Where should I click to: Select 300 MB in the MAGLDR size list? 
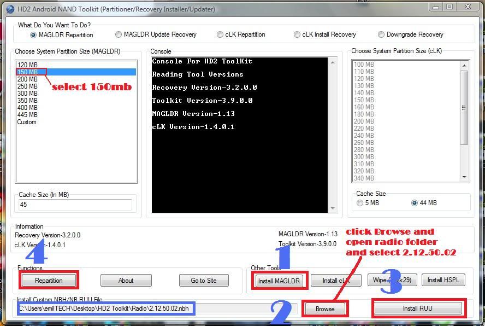click(x=76, y=94)
